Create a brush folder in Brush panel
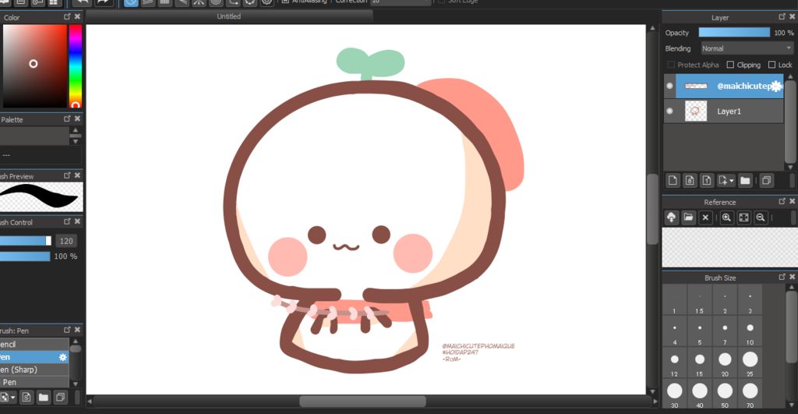Viewport: 798px width, 414px height. click(44, 397)
